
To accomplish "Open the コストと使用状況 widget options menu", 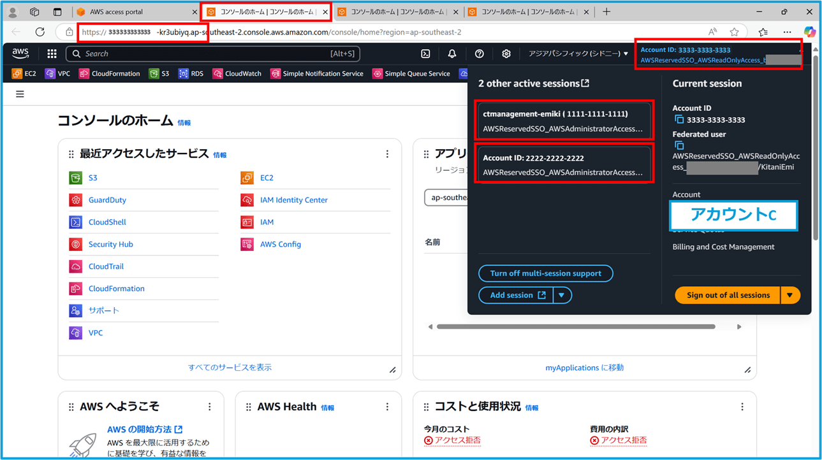I will coord(742,406).
